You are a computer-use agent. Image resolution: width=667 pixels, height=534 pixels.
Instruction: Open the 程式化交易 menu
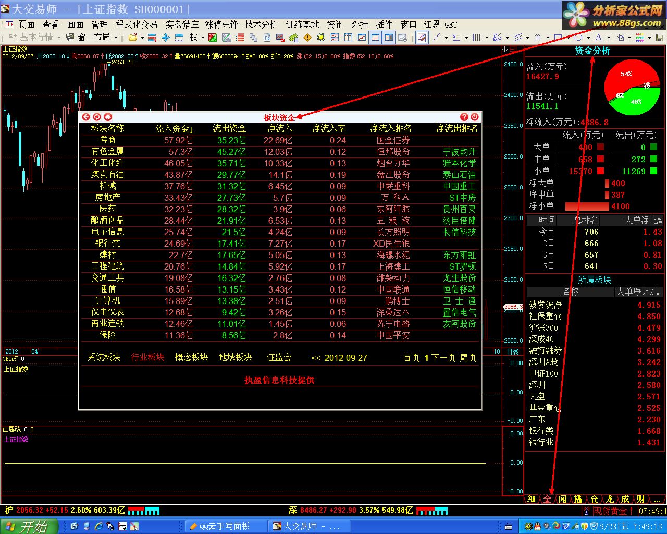click(137, 25)
